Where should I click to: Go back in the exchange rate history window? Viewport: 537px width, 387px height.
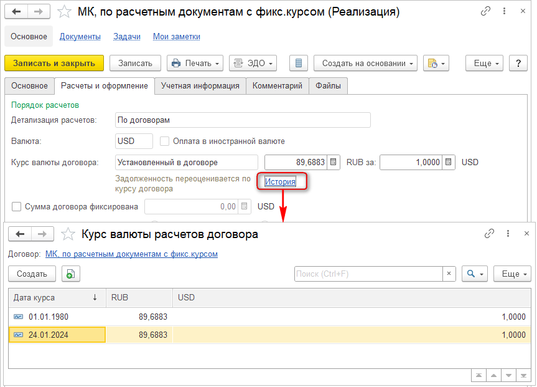click(x=20, y=234)
